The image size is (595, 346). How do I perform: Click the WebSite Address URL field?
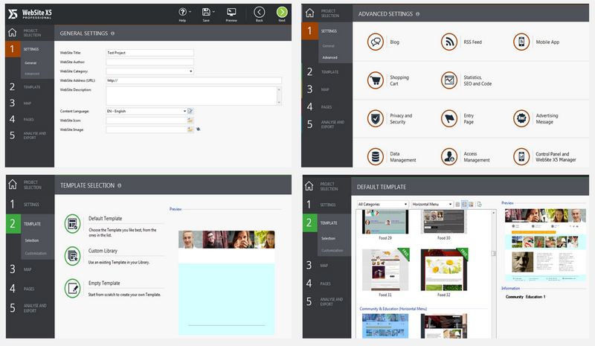tap(193, 80)
